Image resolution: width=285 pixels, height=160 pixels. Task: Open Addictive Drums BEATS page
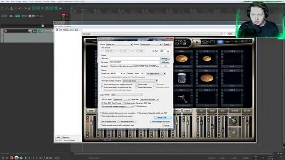point(244,41)
